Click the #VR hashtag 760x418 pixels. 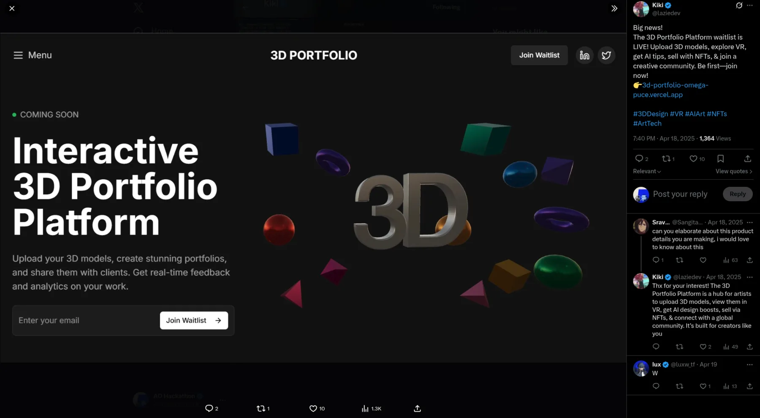coord(676,114)
